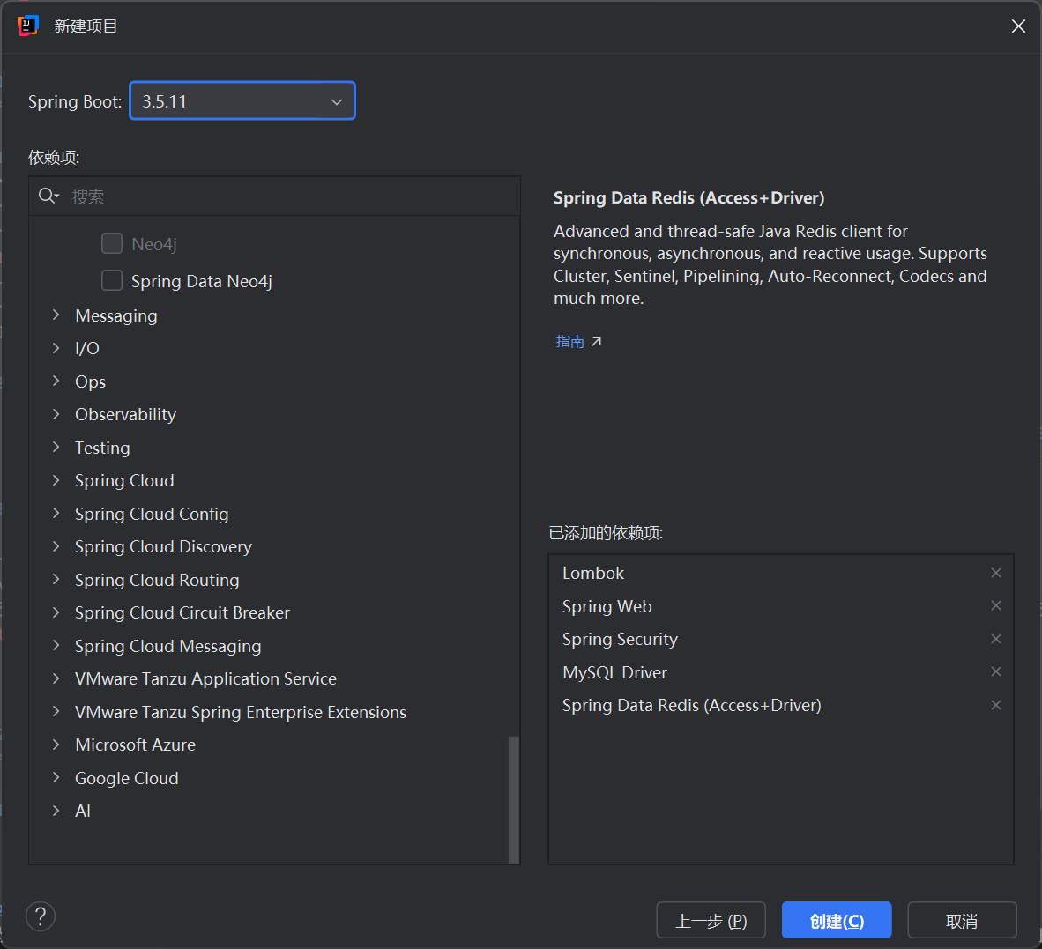Click the dependency list scrollbar thumb
The image size is (1042, 949).
point(513,799)
